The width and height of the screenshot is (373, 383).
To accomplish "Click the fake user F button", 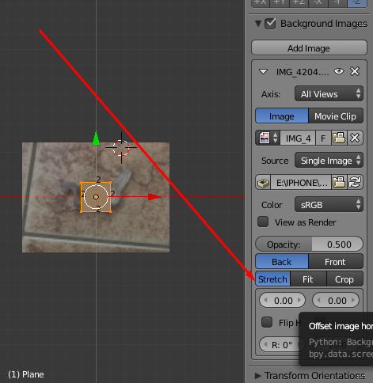I will (x=323, y=138).
